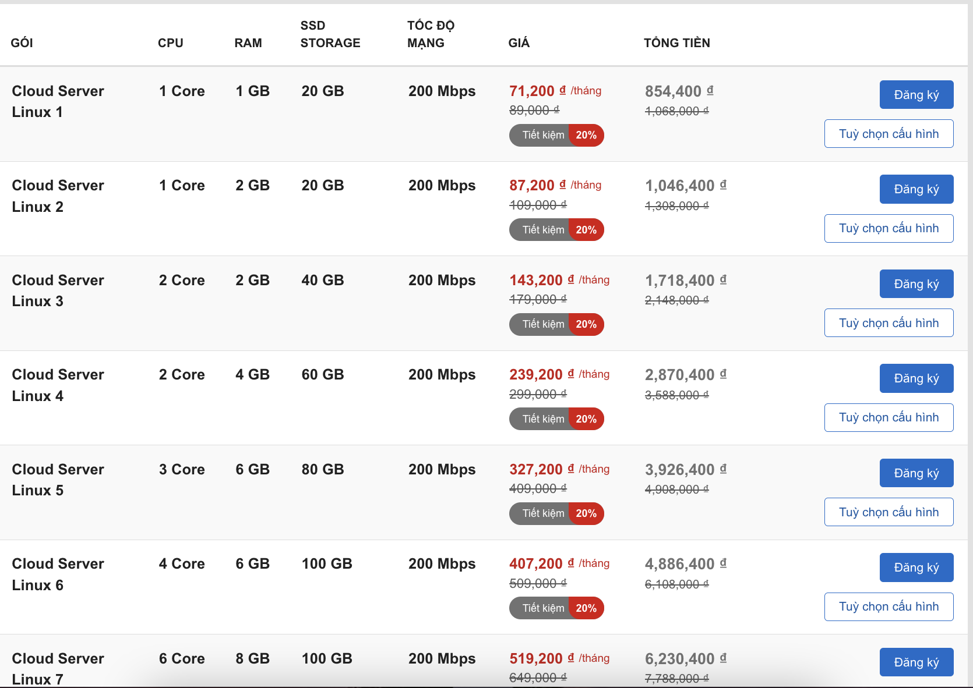Image resolution: width=973 pixels, height=688 pixels.
Task: Click the 40 GB storage value
Action: pos(323,281)
